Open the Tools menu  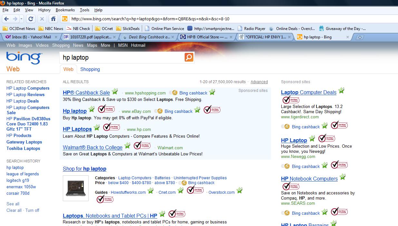click(x=85, y=10)
